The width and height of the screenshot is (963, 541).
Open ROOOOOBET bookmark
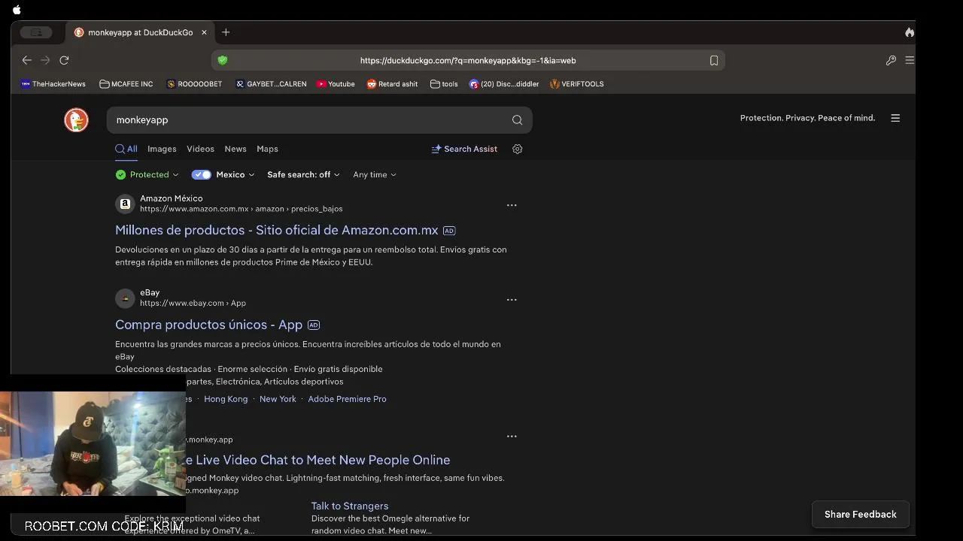click(194, 84)
